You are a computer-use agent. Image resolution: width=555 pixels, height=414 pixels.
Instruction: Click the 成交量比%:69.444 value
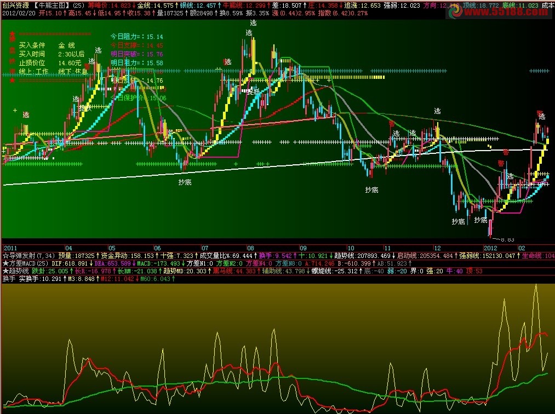coord(226,256)
